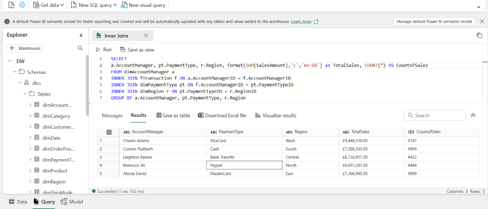
Task: Click line 7 GROUP BY in editor
Action: 179,98
